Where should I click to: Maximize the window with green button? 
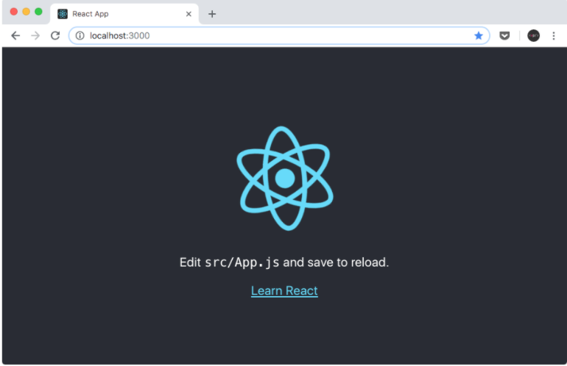[x=38, y=12]
